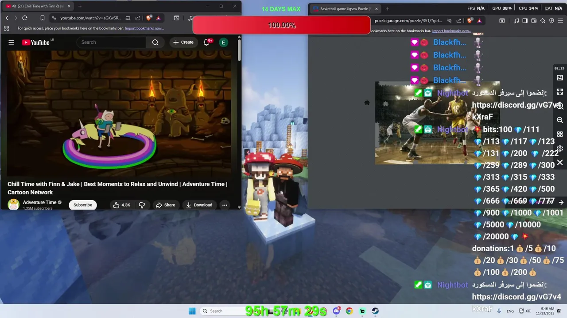Switch to Basketball game Jigsaw Puzzle tab

tap(345, 9)
